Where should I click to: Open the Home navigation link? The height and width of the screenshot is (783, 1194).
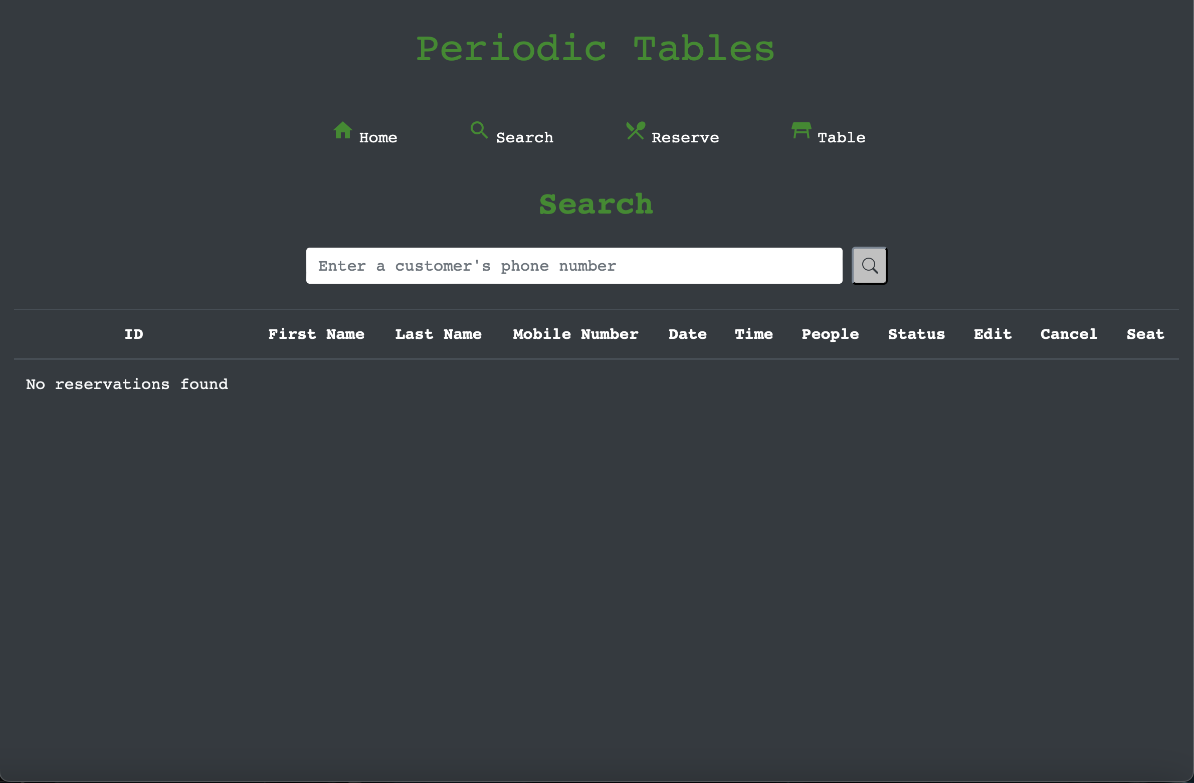(377, 137)
